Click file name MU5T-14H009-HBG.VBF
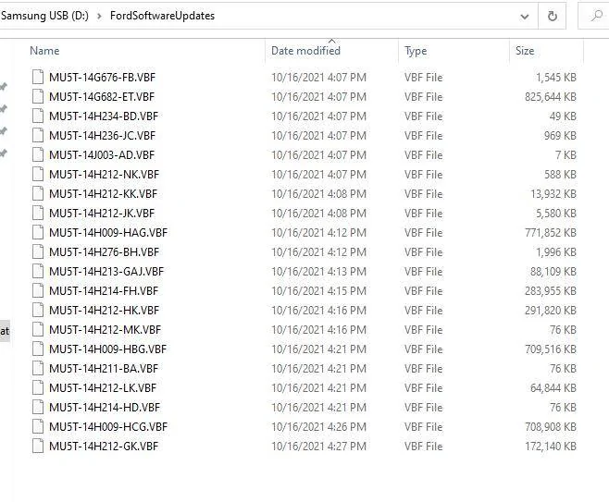 click(108, 349)
